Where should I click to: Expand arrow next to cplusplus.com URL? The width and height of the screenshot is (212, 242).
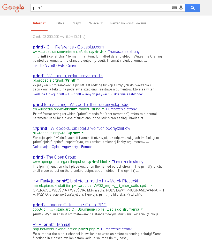pyautogui.click(x=106, y=51)
